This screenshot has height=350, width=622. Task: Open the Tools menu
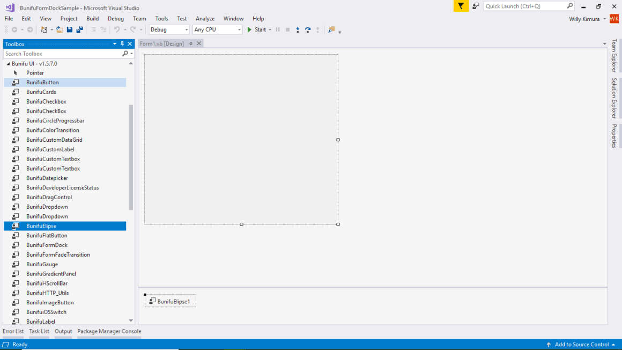click(x=161, y=19)
